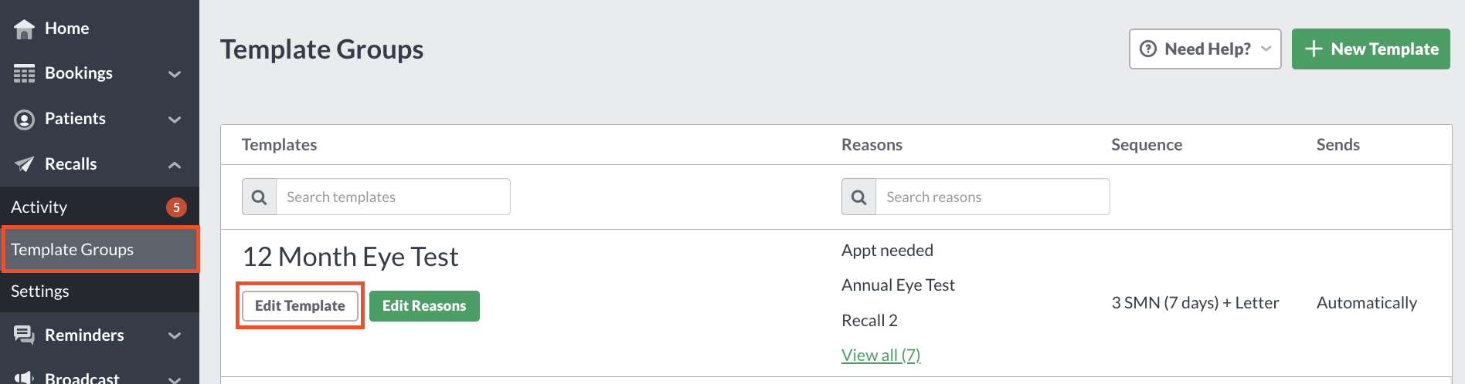Collapse the Recalls menu chevron
Image resolution: width=1465 pixels, height=384 pixels.
(175, 164)
